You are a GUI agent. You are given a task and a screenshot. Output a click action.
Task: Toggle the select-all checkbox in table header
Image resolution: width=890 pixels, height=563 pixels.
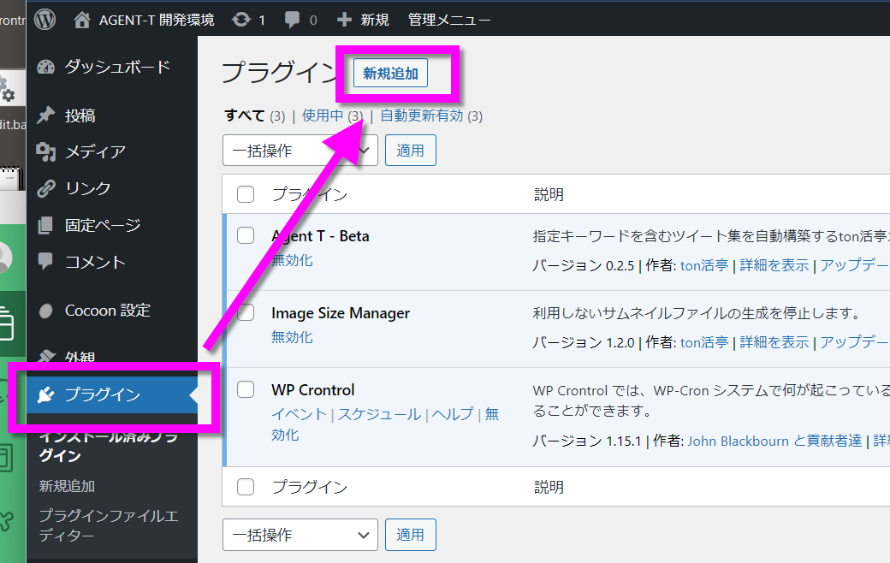(246, 194)
